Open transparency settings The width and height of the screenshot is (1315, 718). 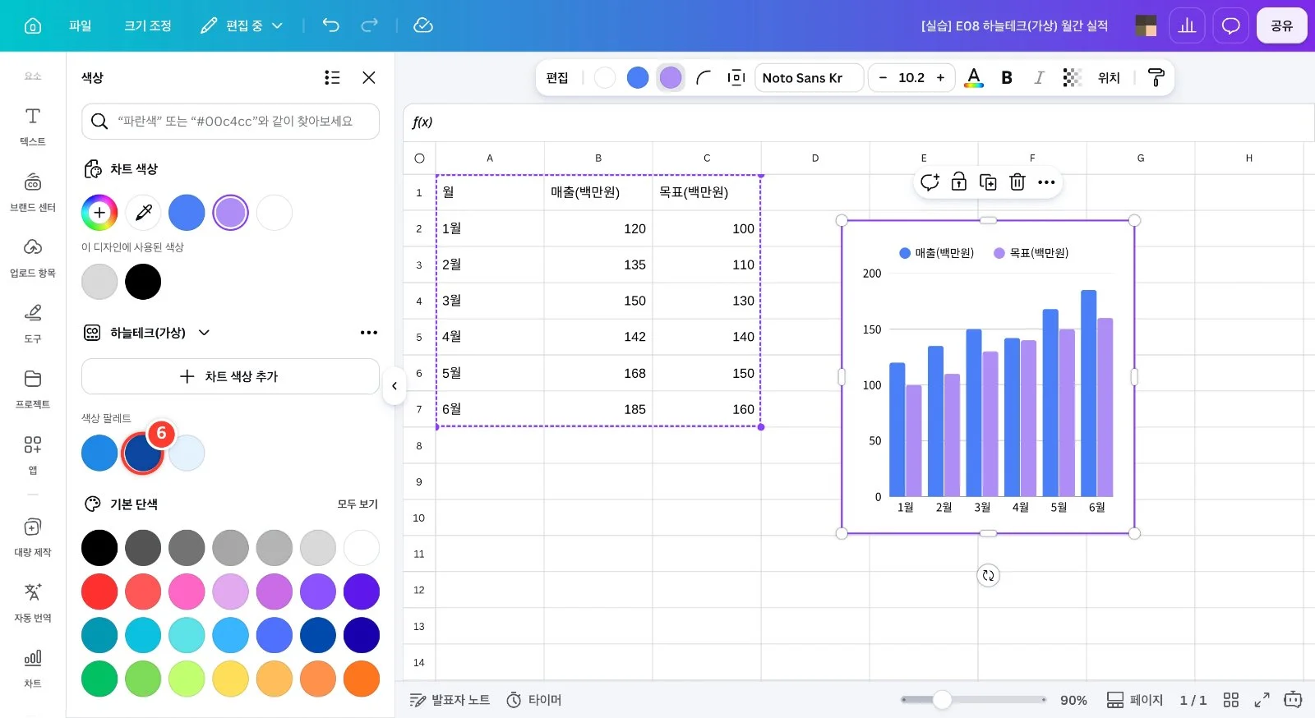tap(1072, 78)
